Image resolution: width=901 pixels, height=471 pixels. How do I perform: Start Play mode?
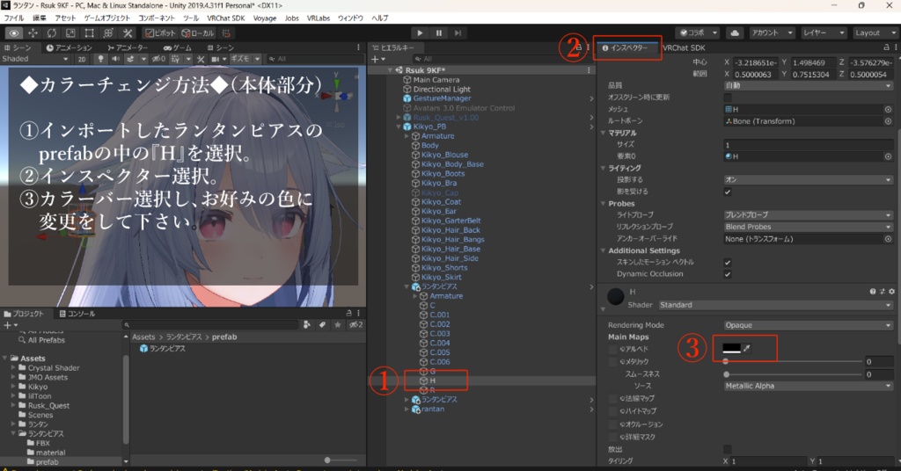click(x=420, y=33)
